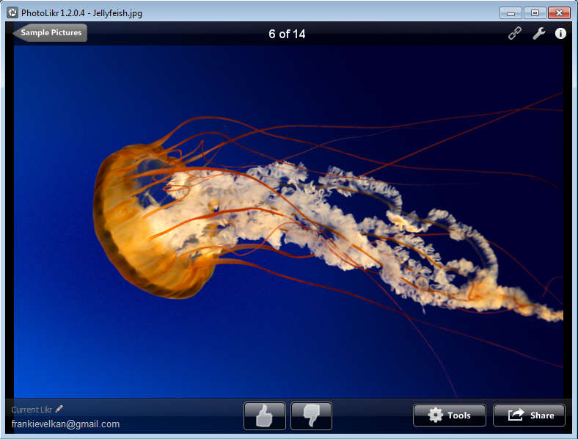The width and height of the screenshot is (578, 439).
Task: Show photo info via the info icon
Action: [x=560, y=34]
